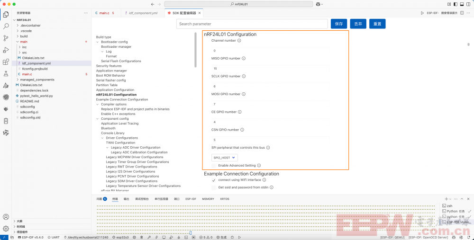The height and width of the screenshot is (240, 474).
Task: Open the XRTOS panel tab
Action: point(225,199)
